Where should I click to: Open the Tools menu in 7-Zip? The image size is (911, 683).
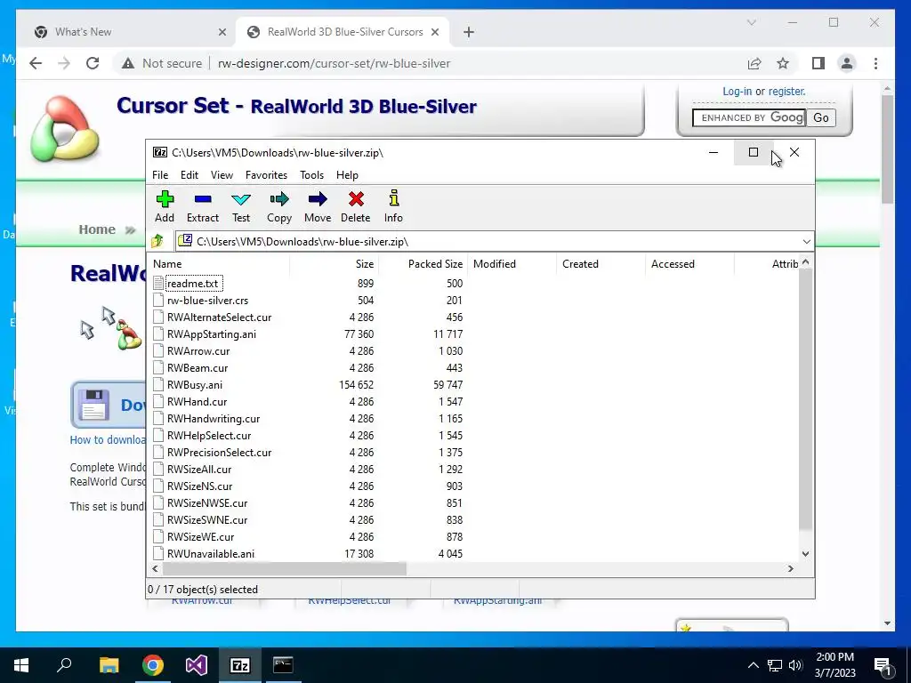click(311, 175)
